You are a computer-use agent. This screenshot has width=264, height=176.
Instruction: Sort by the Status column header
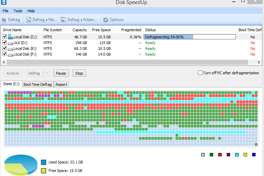pos(189,30)
